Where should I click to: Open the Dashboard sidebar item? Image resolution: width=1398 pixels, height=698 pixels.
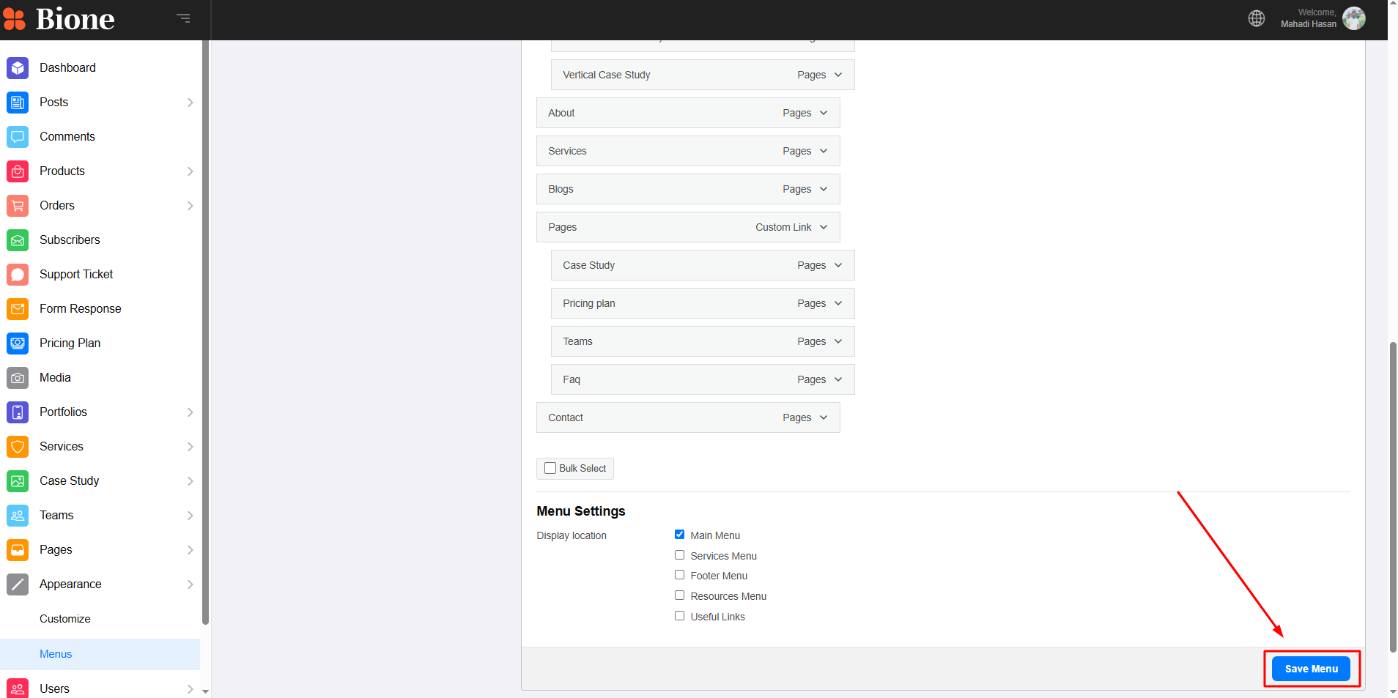click(x=100, y=68)
